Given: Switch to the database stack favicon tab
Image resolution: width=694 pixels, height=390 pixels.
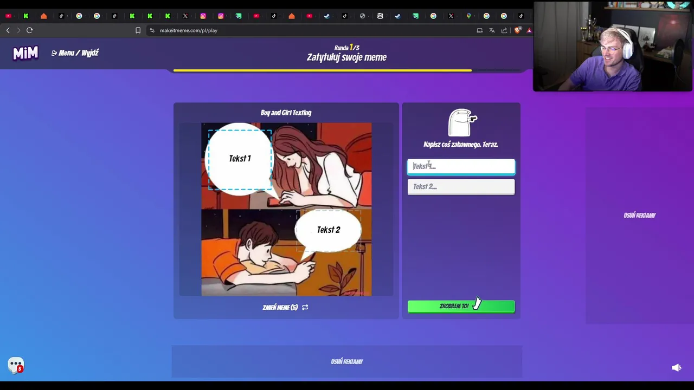Looking at the screenshot, I should click(x=380, y=16).
